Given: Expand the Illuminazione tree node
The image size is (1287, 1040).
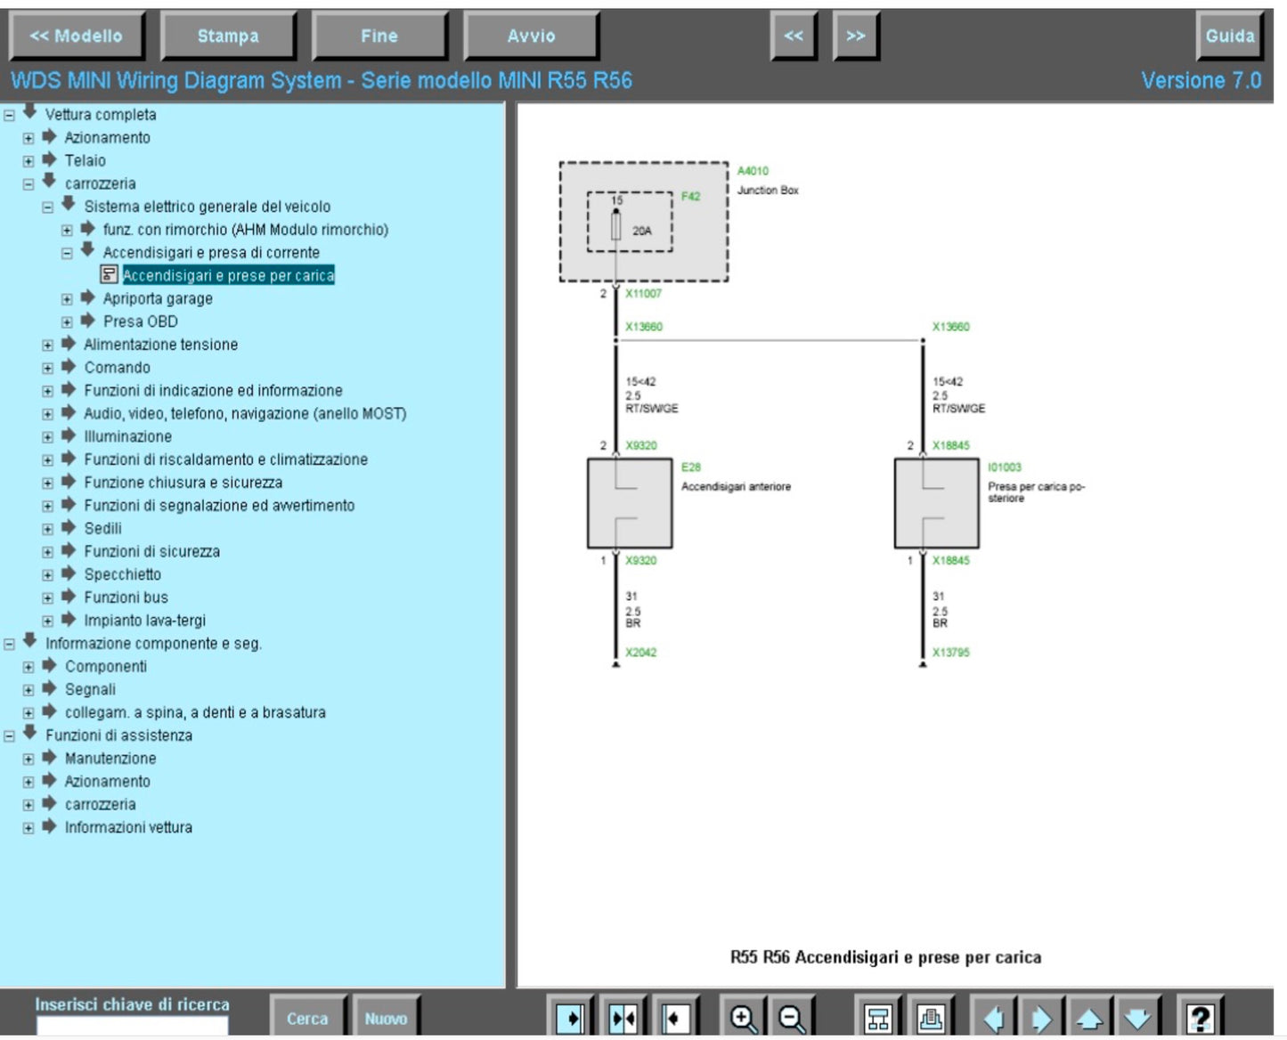Looking at the screenshot, I should click(x=48, y=437).
